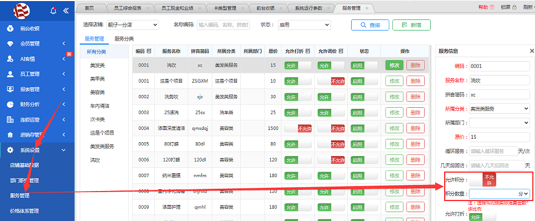Click the 进销存管理 house icon
Screen dimensions: 535x221
pos(10,135)
